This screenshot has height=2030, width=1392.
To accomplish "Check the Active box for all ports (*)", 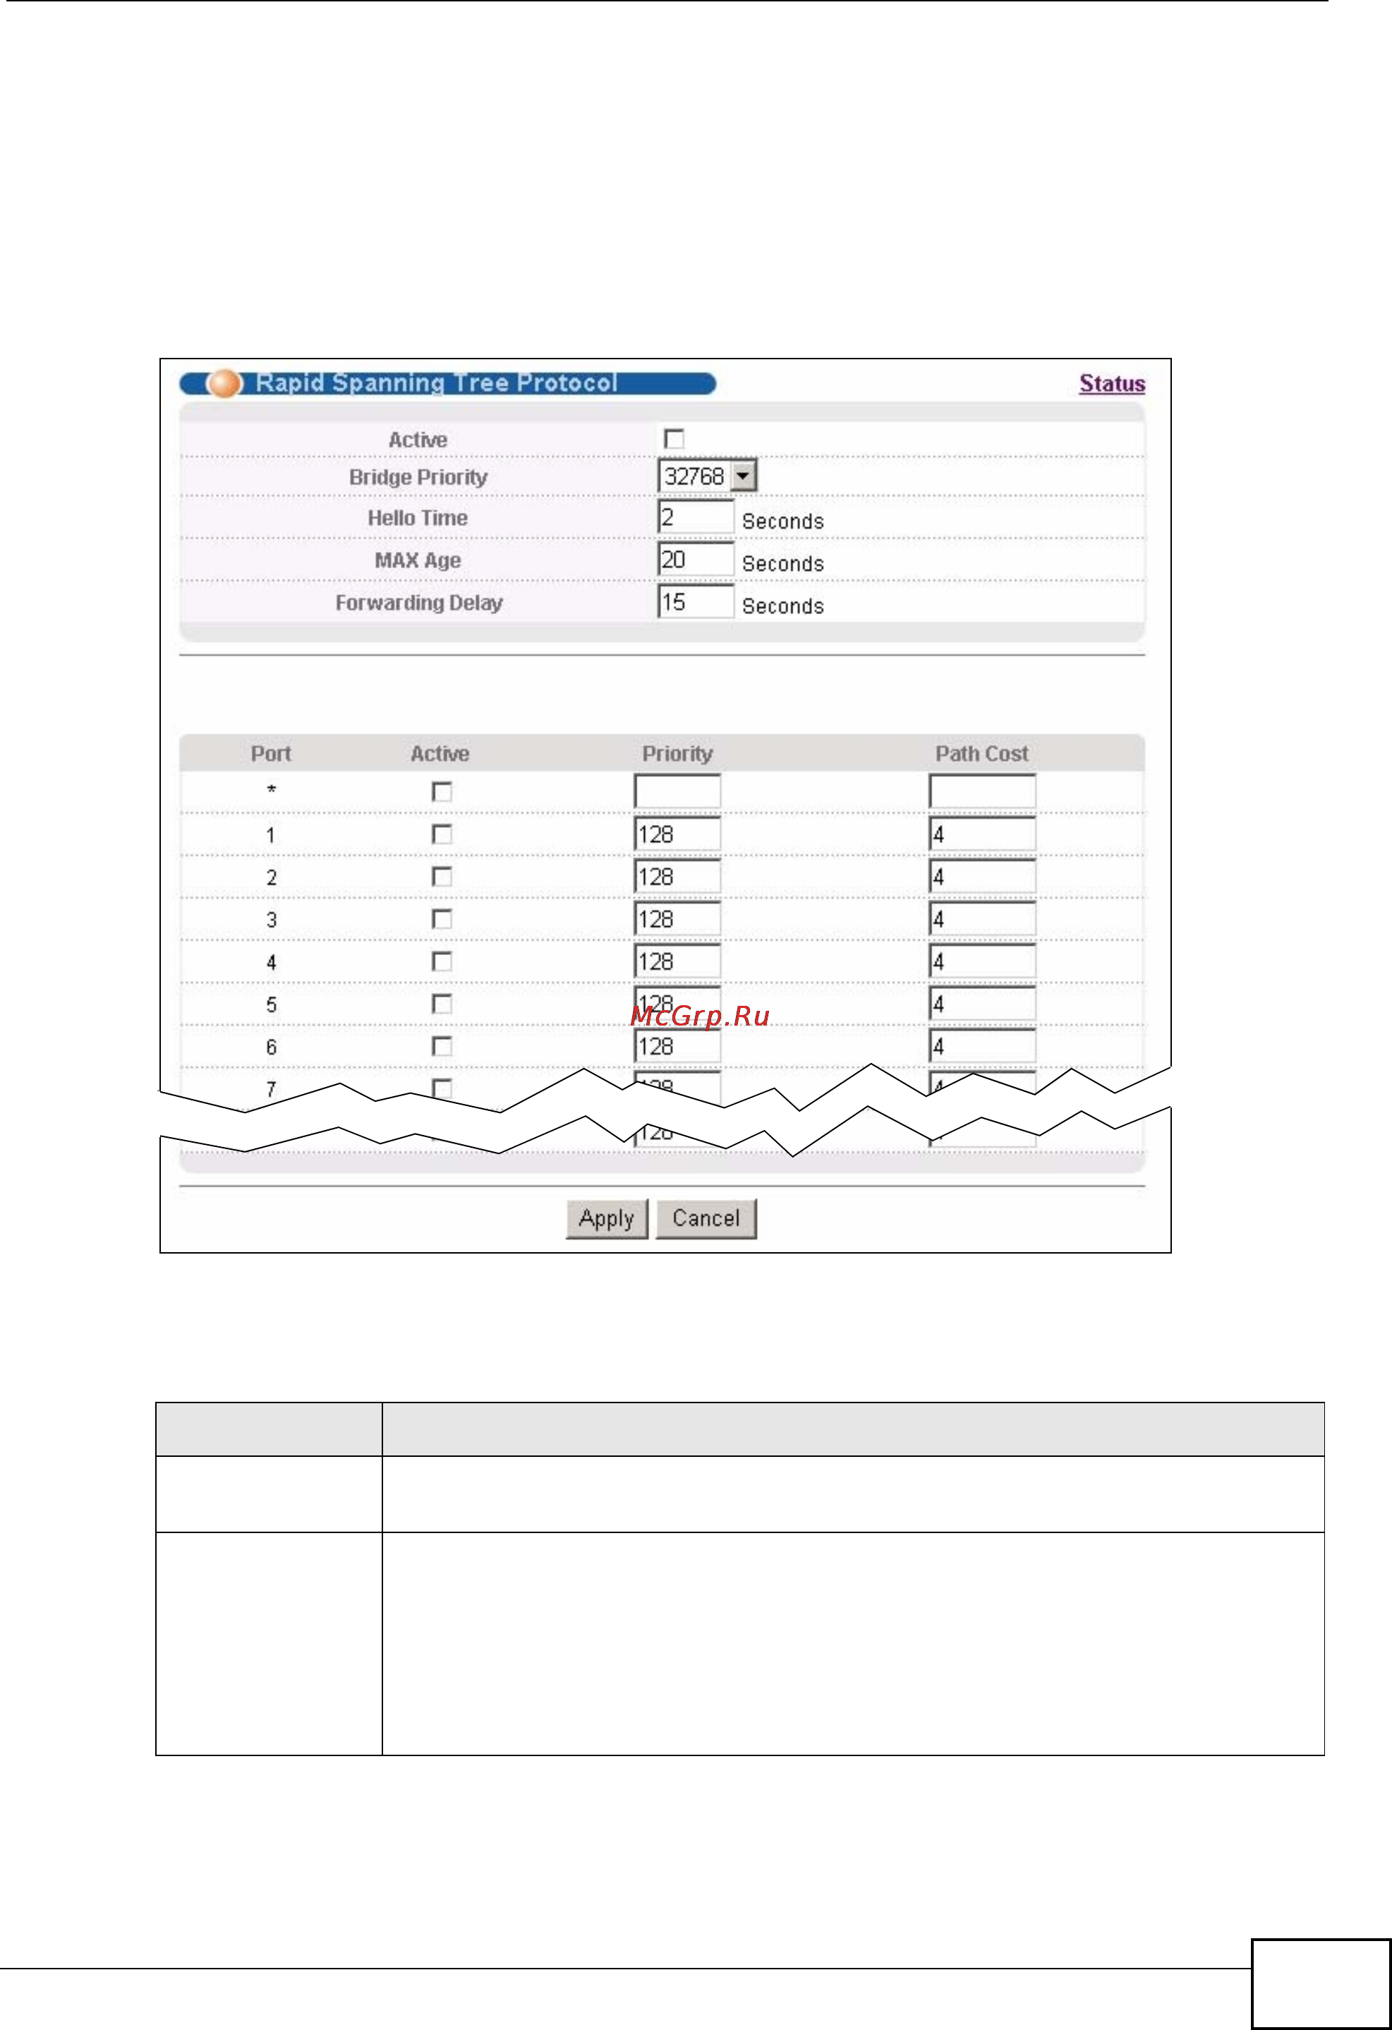I will (442, 792).
